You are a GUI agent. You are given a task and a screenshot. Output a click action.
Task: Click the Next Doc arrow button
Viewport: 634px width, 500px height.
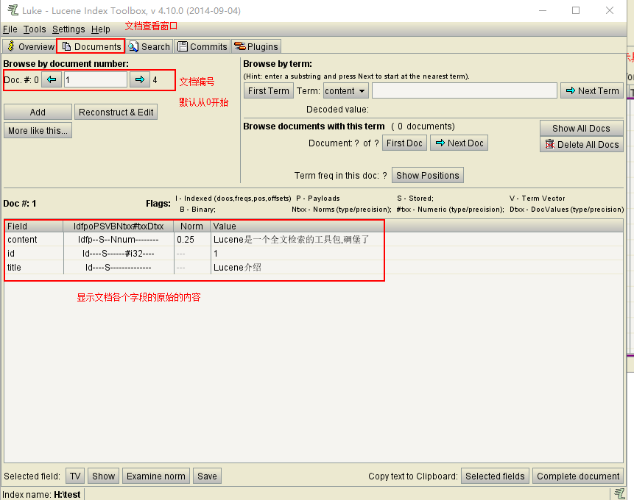tap(459, 143)
